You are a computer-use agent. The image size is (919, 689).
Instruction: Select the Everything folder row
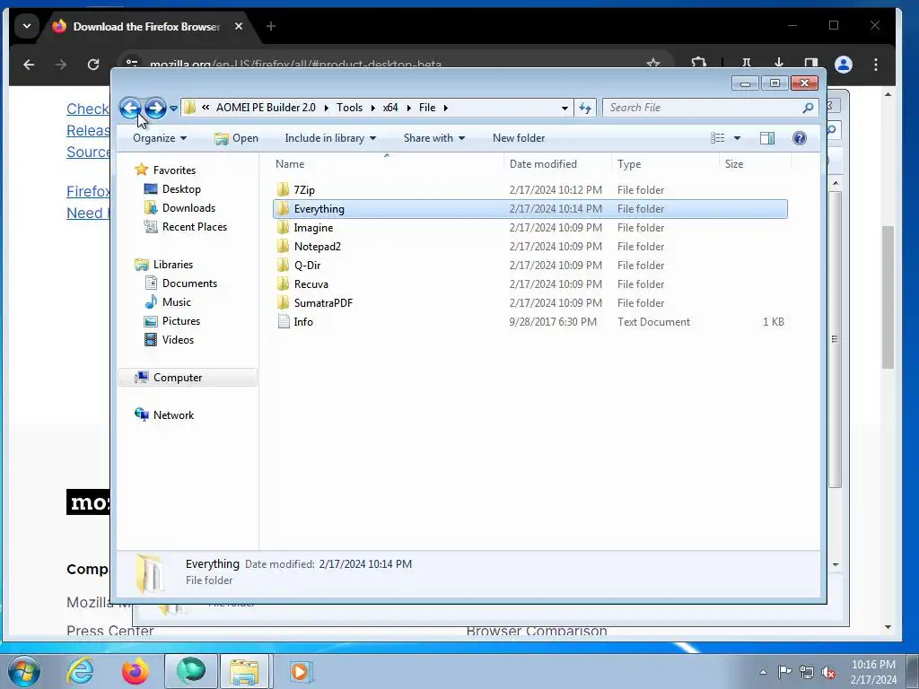tap(530, 209)
